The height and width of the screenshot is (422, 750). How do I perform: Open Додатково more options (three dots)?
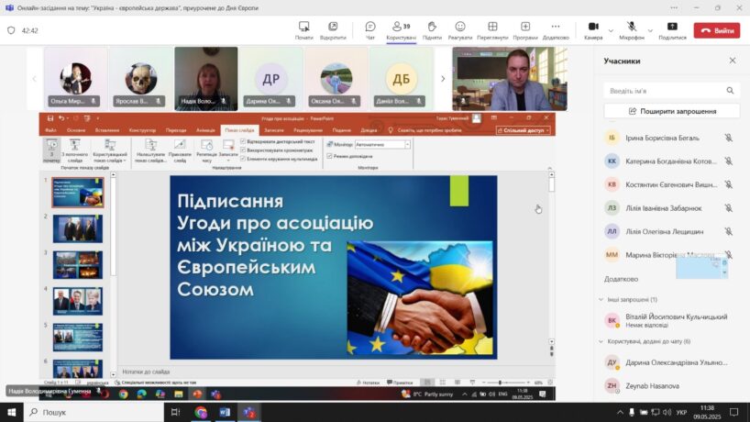pos(556,29)
